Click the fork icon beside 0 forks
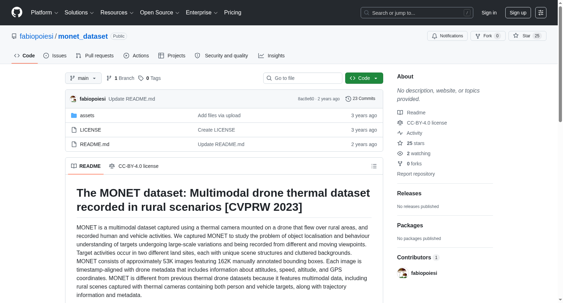563x303 pixels. coord(400,164)
